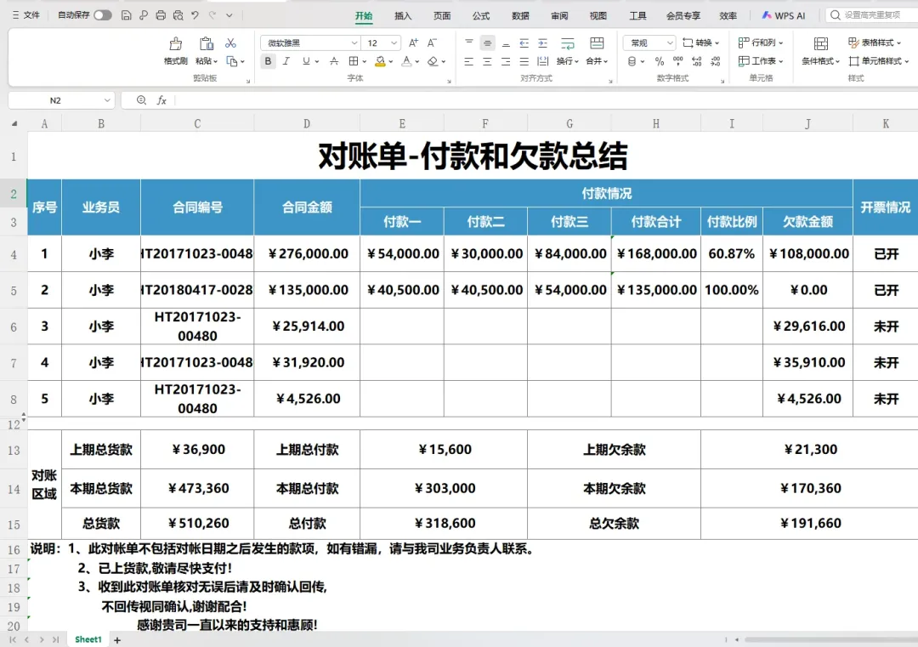
Task: Toggle Italic formatting
Action: click(286, 61)
